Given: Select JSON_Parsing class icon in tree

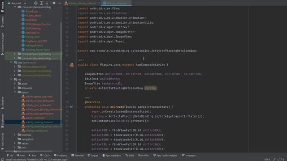Looking at the screenshot, I should coord(23,28).
